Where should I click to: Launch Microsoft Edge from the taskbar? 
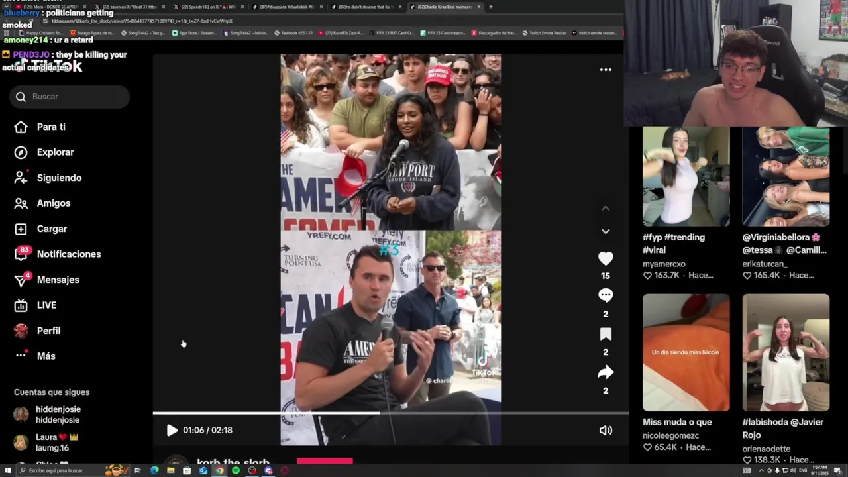coord(154,470)
